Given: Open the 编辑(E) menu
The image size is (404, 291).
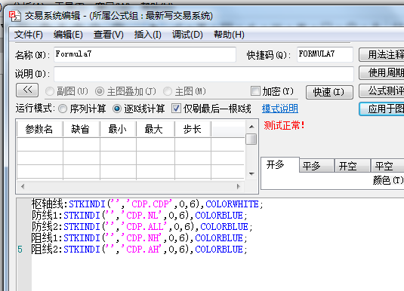Looking at the screenshot, I should pos(68,35).
